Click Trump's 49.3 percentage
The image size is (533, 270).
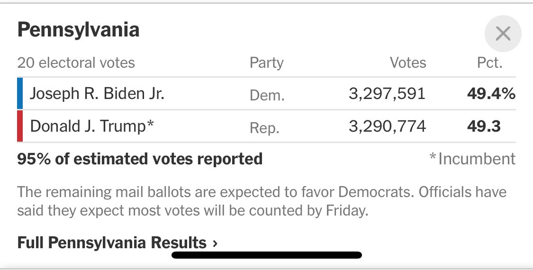pos(484,126)
